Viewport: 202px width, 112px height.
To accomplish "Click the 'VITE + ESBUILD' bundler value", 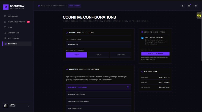I will click(x=164, y=82).
